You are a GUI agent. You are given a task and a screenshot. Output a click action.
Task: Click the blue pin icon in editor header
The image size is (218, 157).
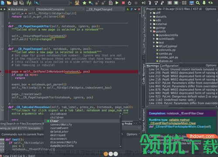tap(132, 9)
